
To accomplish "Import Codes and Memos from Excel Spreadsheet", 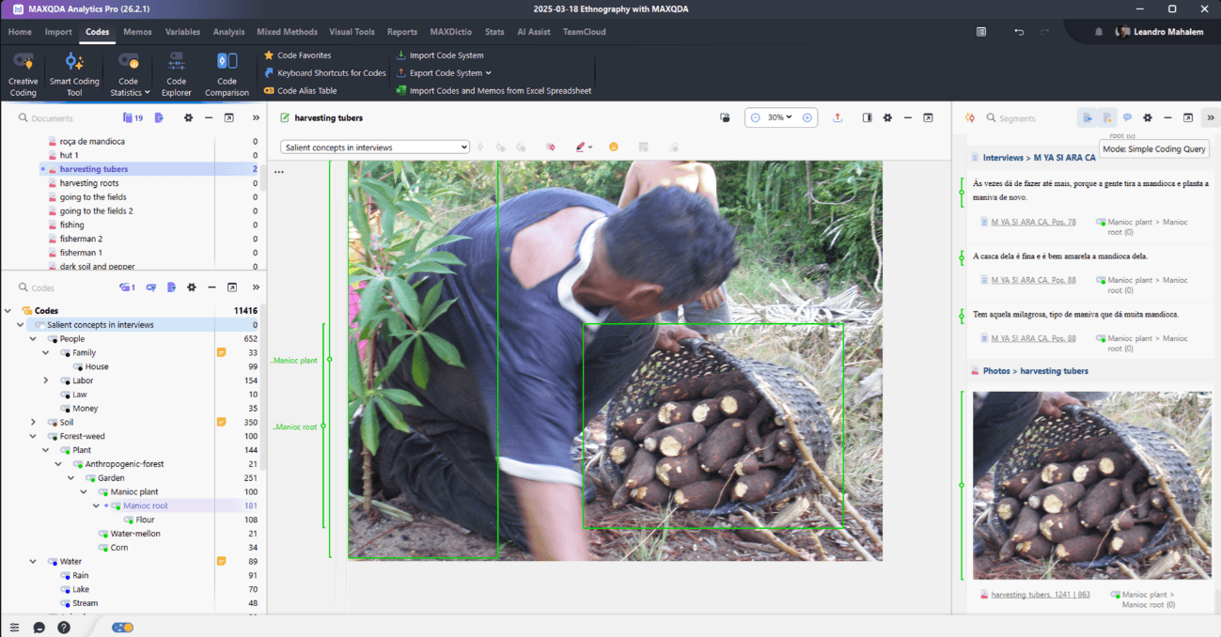I will point(494,91).
